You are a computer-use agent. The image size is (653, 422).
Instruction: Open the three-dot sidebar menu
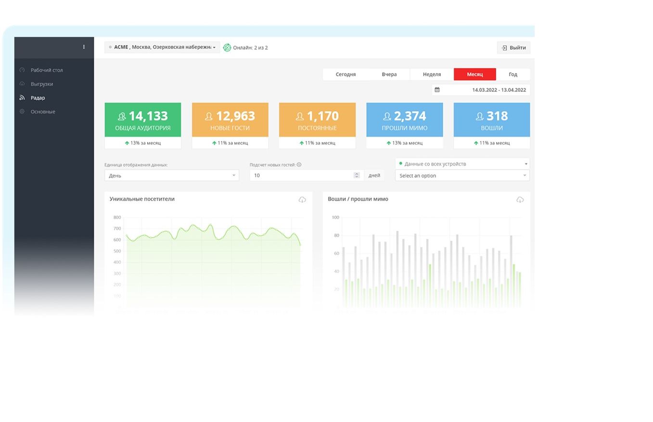tap(84, 47)
